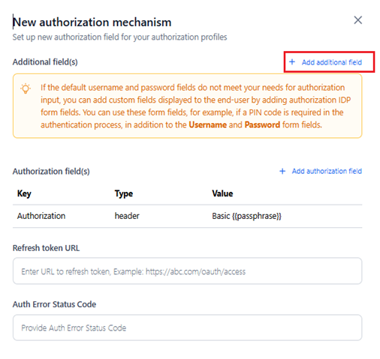Screen dimensions: 380x359
Task: Click the Auth Error Status Code label
Action: (x=54, y=304)
